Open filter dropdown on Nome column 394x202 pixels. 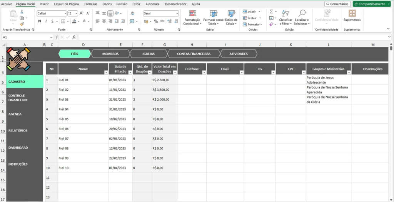(x=106, y=72)
